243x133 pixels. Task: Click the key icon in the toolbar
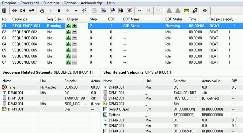[32, 11]
